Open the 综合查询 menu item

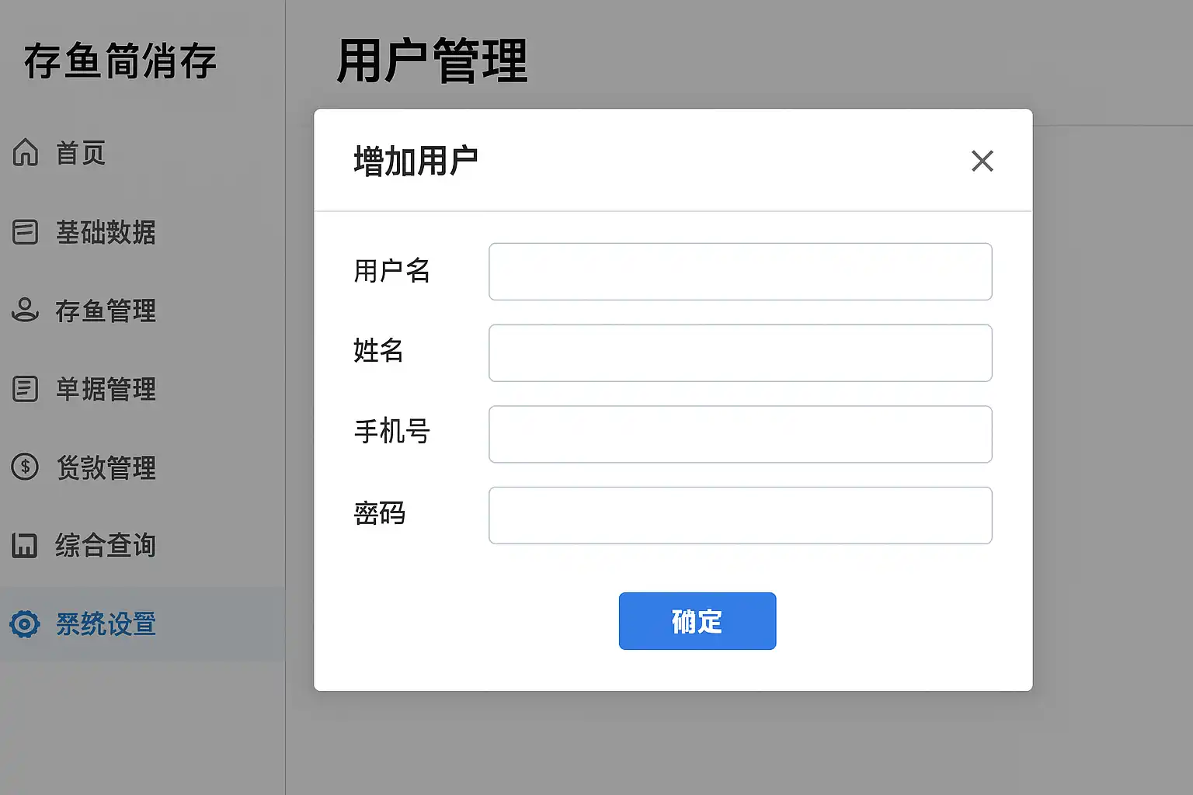(x=106, y=545)
